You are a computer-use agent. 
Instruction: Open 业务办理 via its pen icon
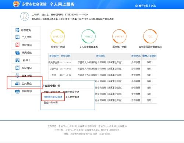click(x=17, y=76)
